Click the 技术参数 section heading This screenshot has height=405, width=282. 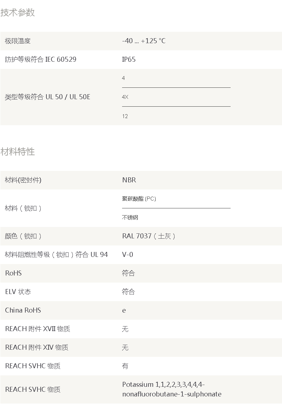tap(17, 12)
